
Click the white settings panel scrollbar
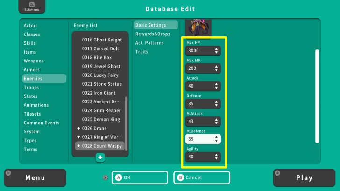tap(317, 96)
